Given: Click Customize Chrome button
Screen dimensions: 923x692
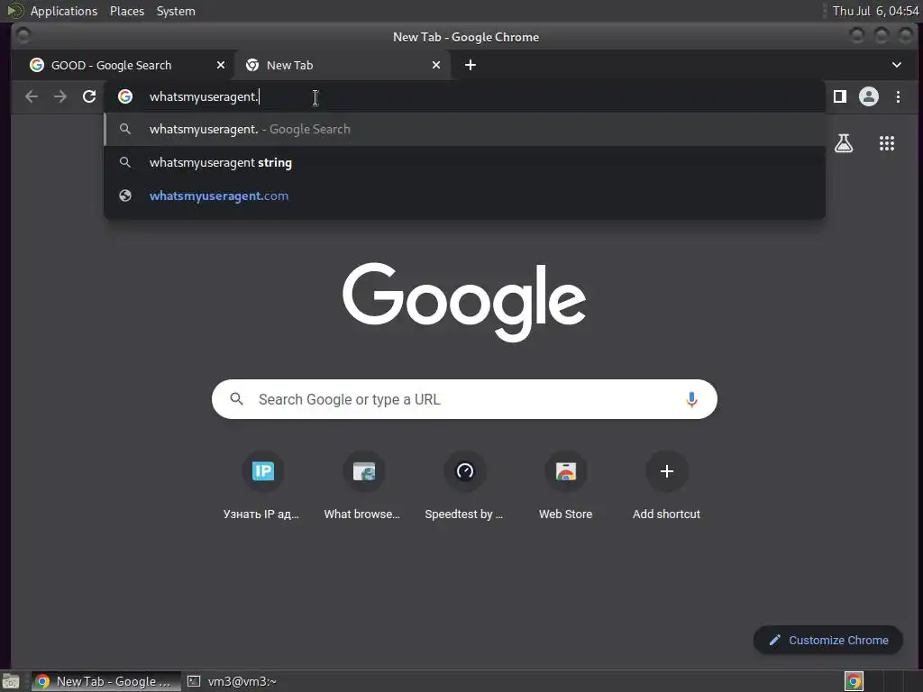Looking at the screenshot, I should pyautogui.click(x=828, y=641).
